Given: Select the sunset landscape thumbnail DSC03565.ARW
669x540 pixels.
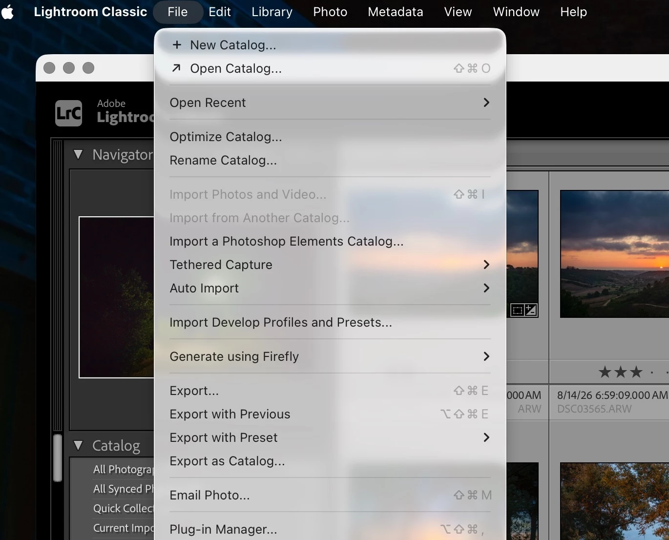Looking at the screenshot, I should point(614,254).
